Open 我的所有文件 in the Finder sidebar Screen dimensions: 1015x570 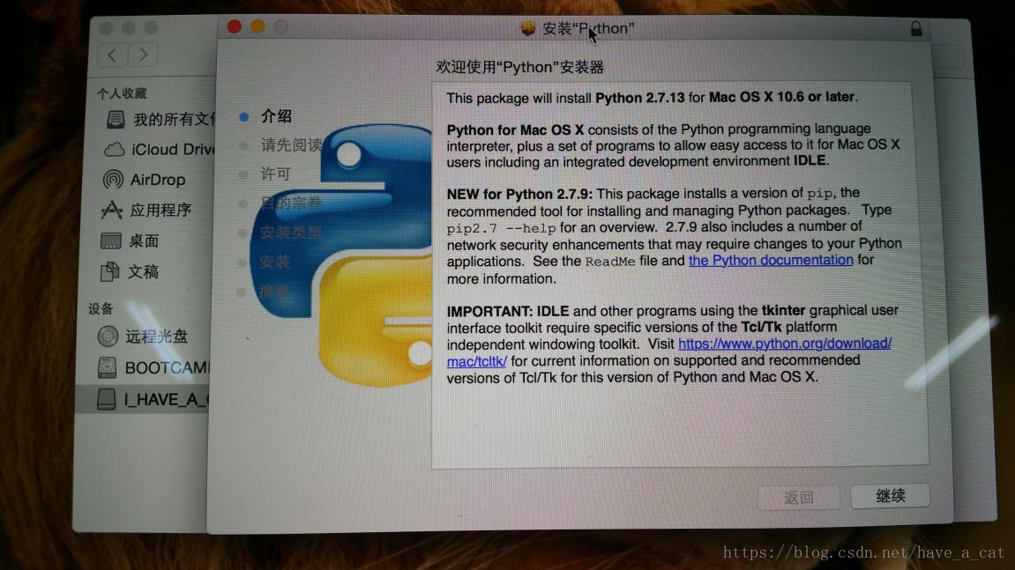(x=160, y=119)
